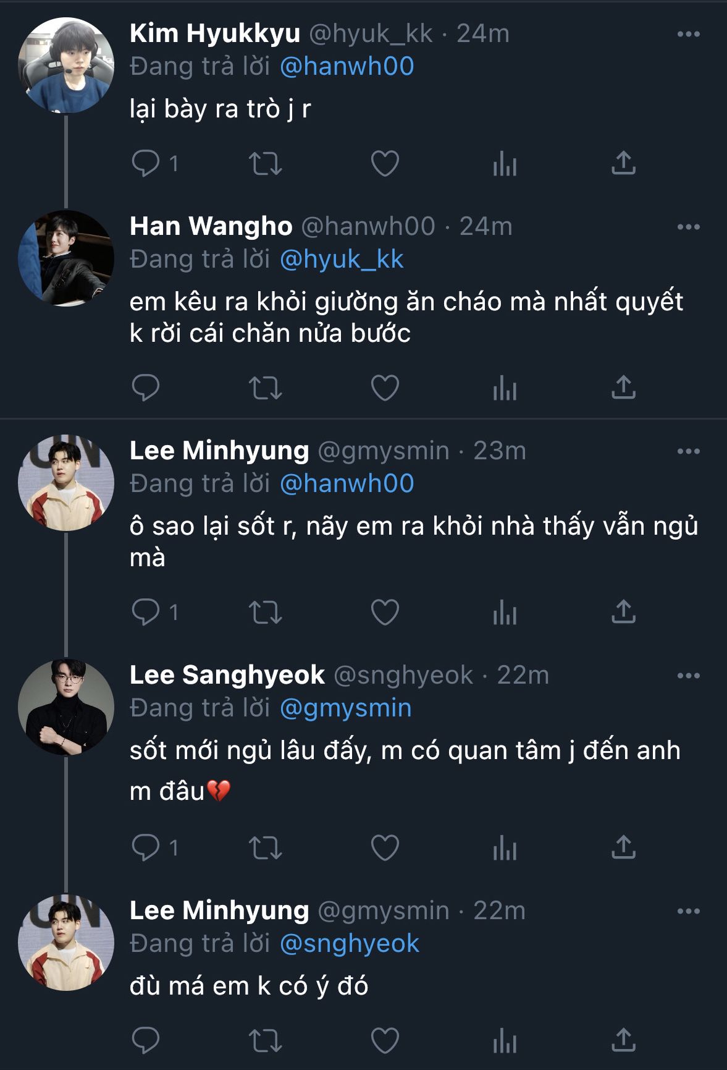Like Kim Hyukkyu's tweet
727x1070 pixels.
(385, 164)
